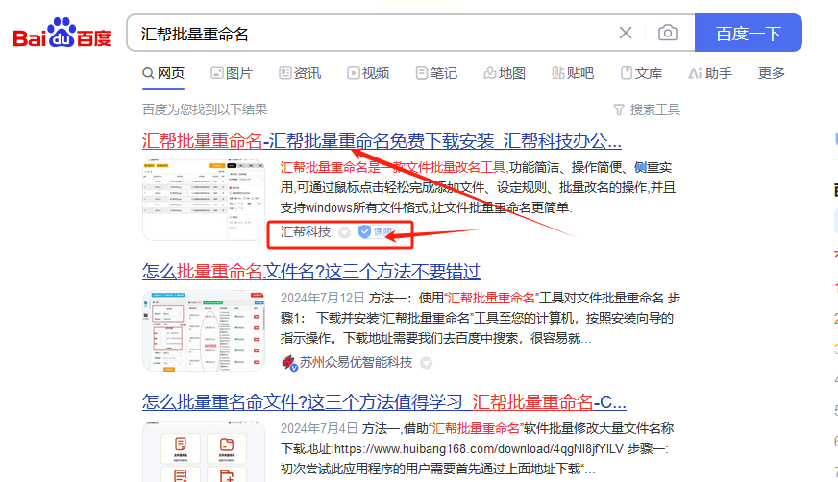The width and height of the screenshot is (838, 482).
Task: Switch to the 文库 tab
Action: pyautogui.click(x=641, y=73)
